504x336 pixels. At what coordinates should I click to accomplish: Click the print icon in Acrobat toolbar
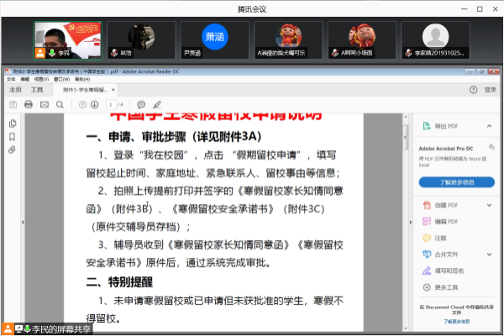29,104
